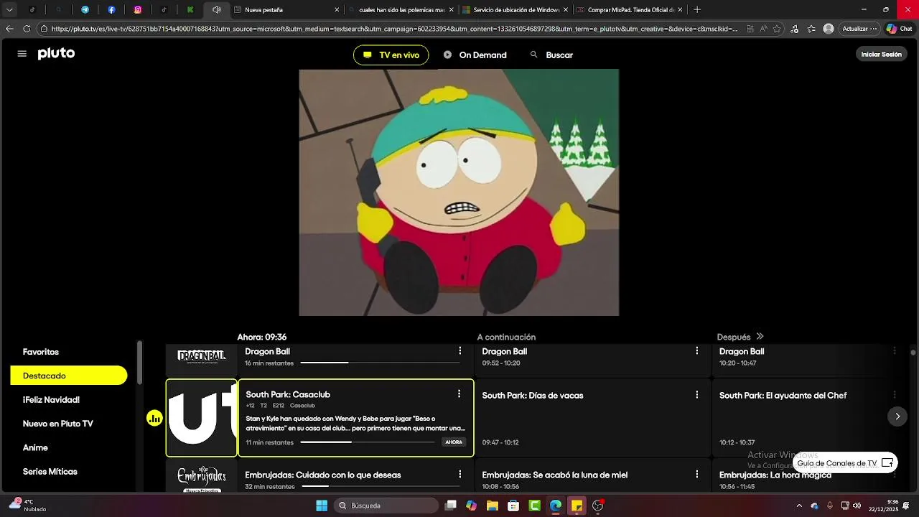Click the category list scrollbar
This screenshot has height=517, width=919.
coord(139,363)
